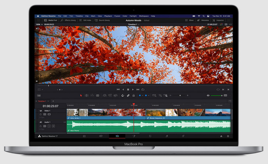Open the Metadata panel
The height and width of the screenshot is (164, 268).
203,20
